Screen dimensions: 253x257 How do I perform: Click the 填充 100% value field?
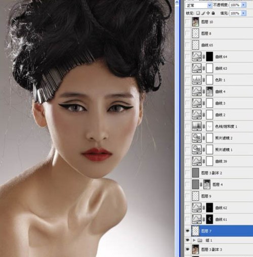(235, 13)
